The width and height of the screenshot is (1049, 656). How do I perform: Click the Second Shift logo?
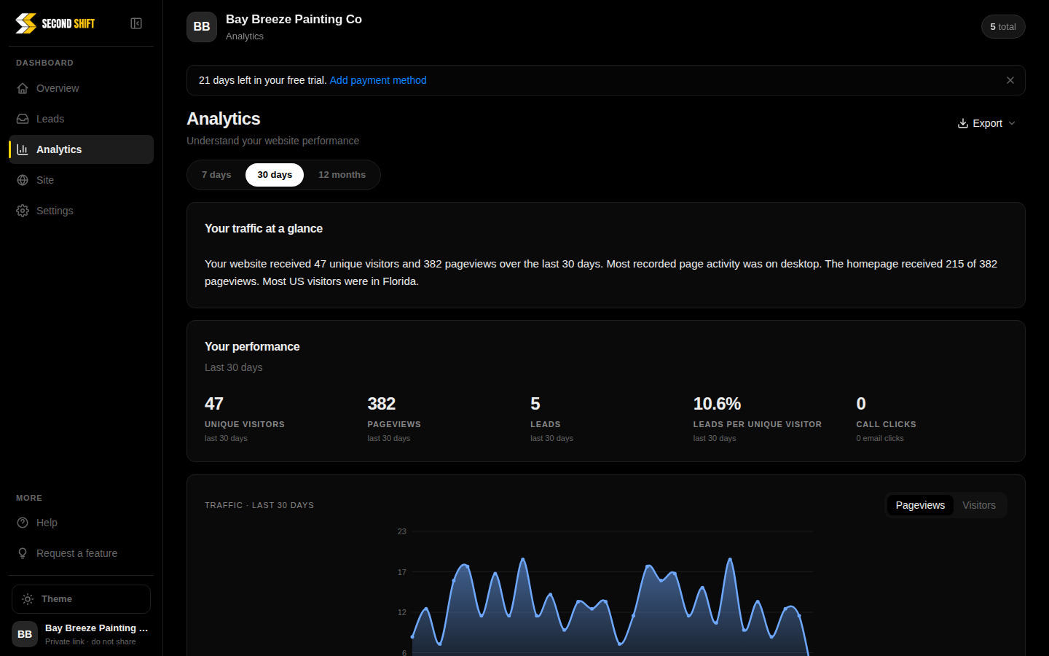pos(55,23)
